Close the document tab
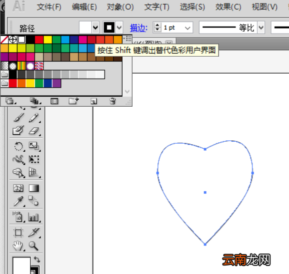The image size is (289, 274). click(169, 43)
